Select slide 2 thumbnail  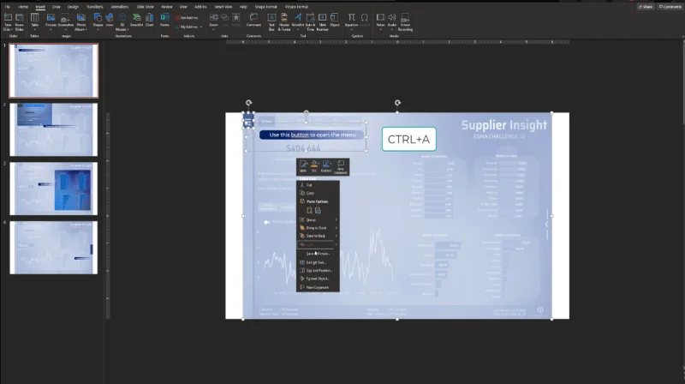click(54, 129)
